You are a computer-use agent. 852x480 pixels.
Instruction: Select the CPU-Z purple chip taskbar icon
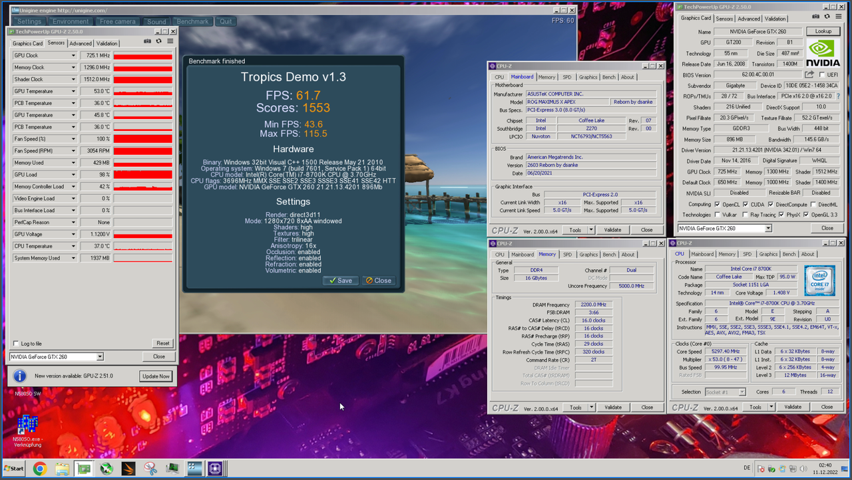click(x=215, y=469)
